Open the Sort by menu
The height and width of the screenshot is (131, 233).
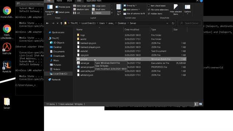coord(119,10)
